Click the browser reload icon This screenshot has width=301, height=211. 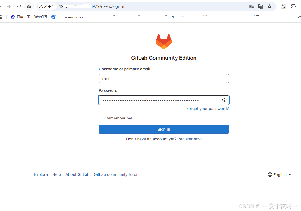[19, 6]
